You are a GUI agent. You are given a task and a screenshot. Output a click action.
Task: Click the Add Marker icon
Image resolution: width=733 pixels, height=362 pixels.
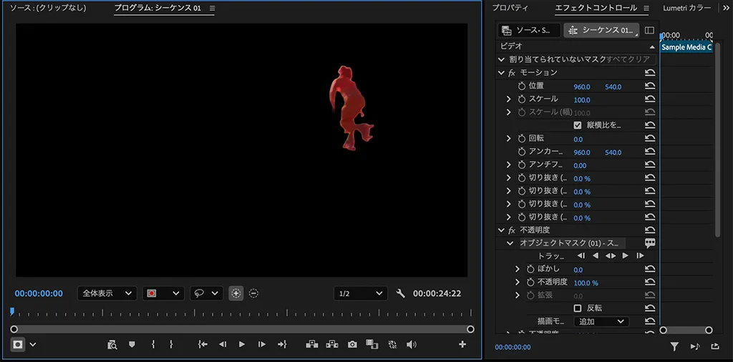coord(132,344)
